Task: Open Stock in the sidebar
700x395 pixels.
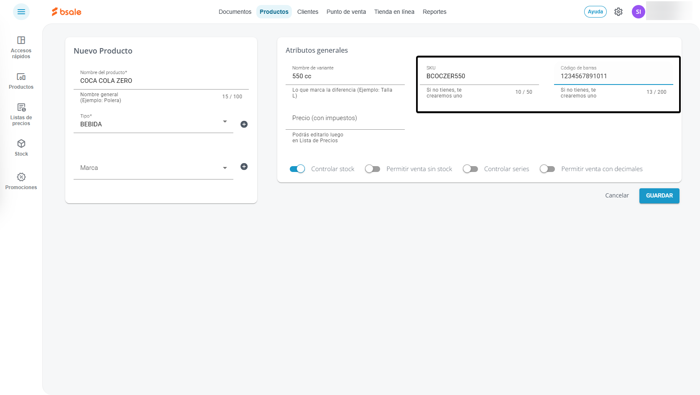Action: click(x=21, y=148)
